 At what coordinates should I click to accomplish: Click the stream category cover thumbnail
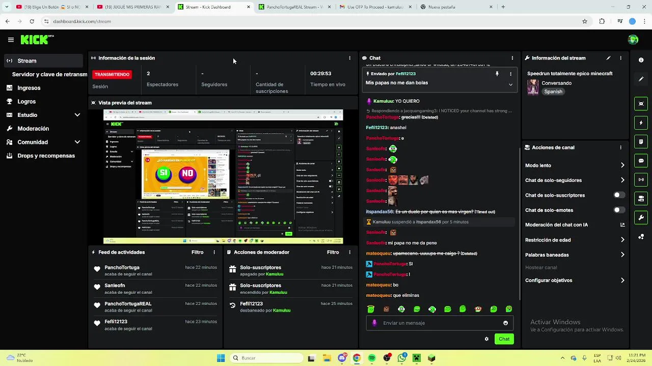coord(533,87)
